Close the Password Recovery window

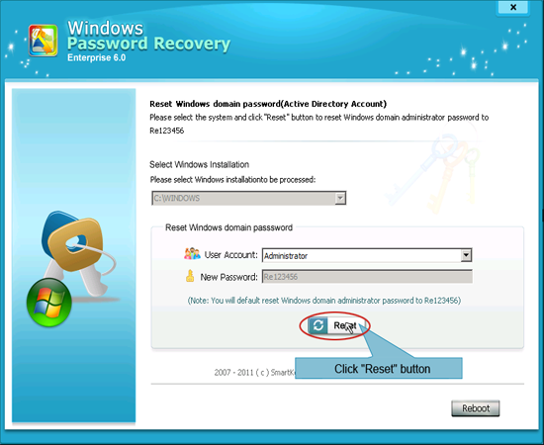pos(513,7)
